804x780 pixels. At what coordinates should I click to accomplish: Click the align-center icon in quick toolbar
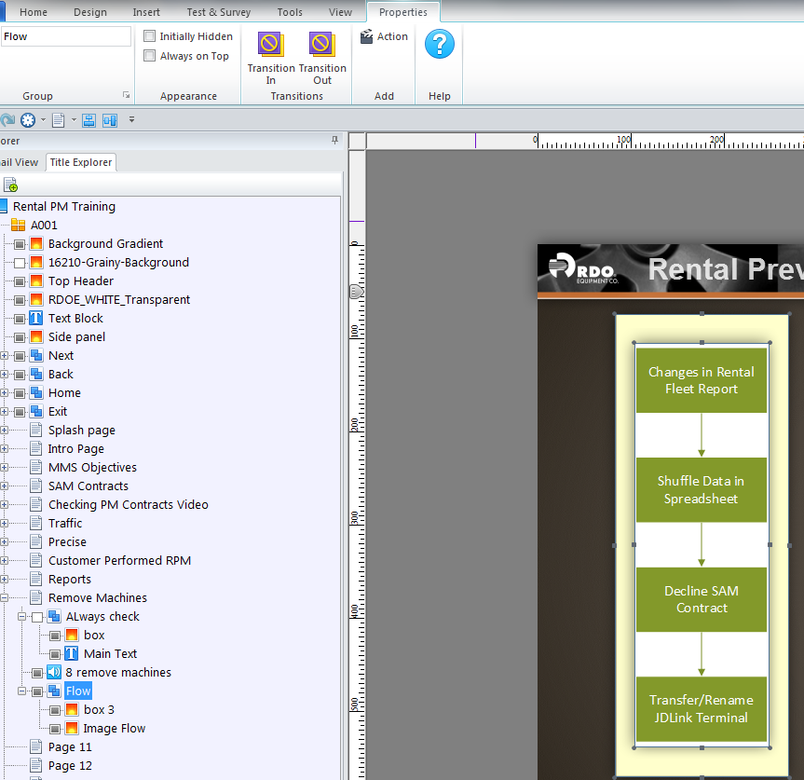pyautogui.click(x=89, y=120)
